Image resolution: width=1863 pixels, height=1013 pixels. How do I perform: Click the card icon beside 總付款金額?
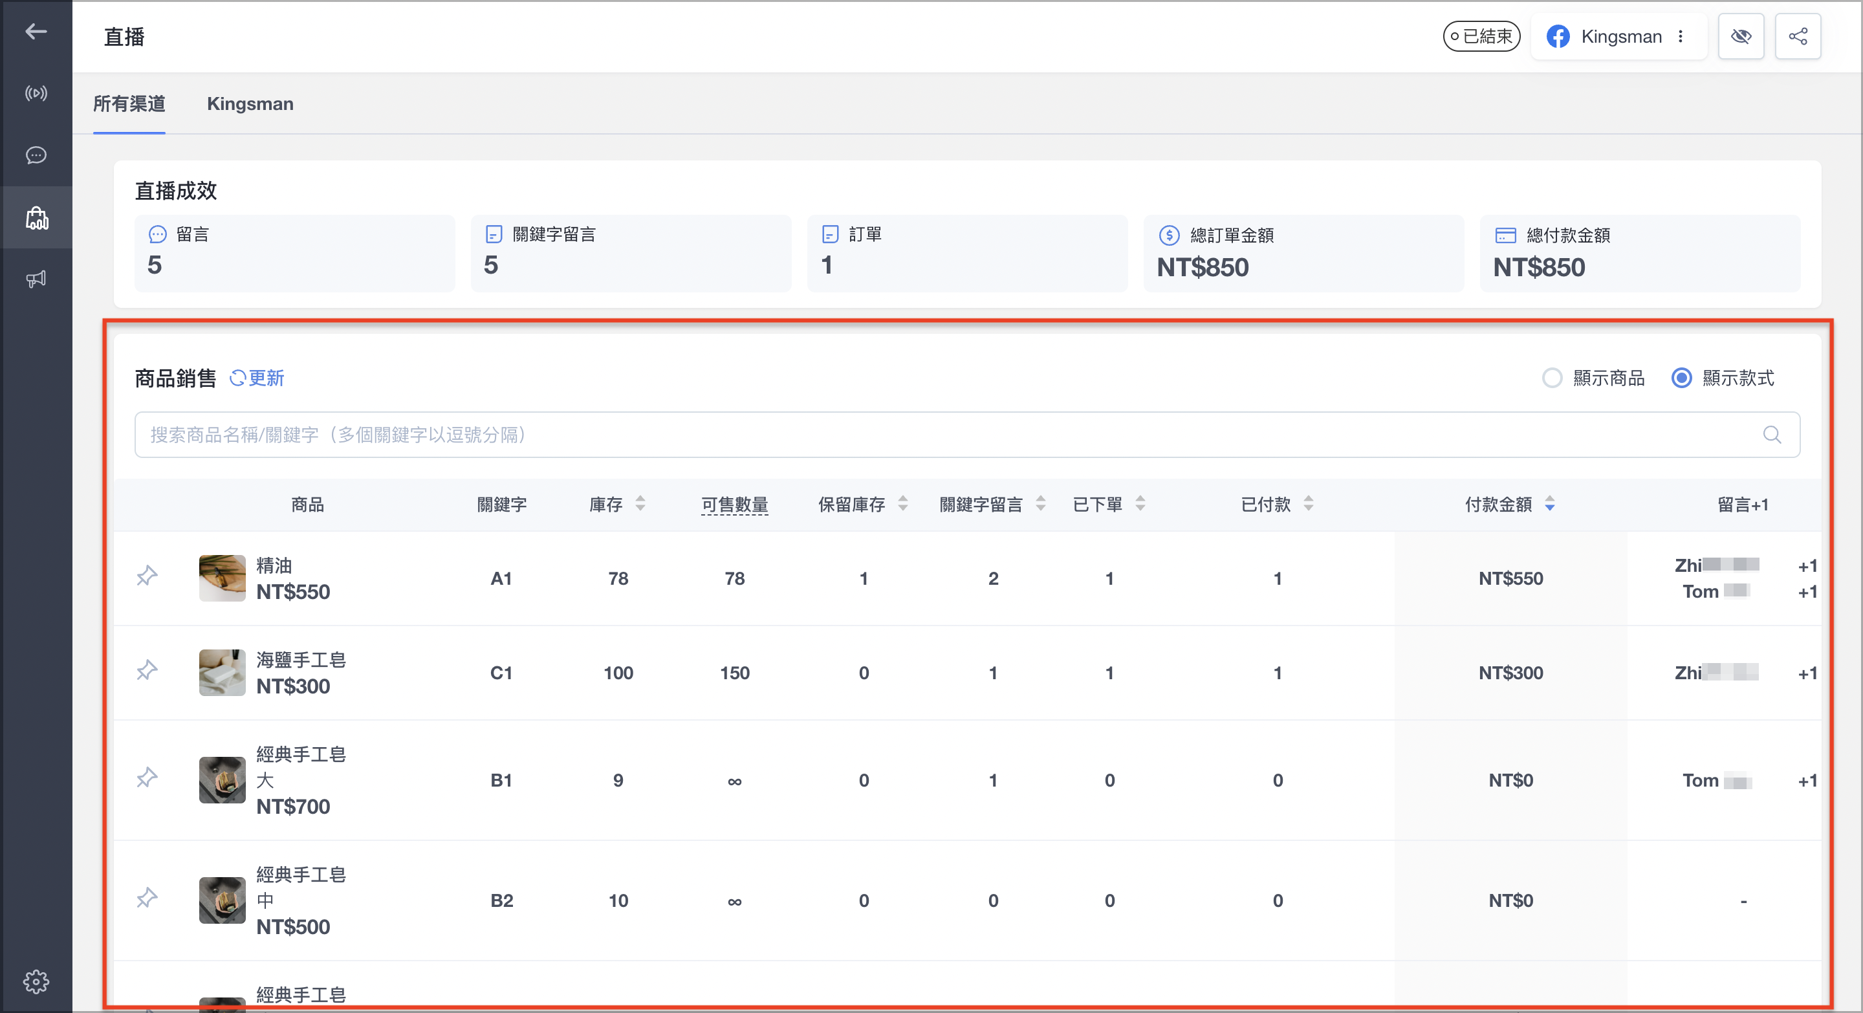click(1505, 235)
